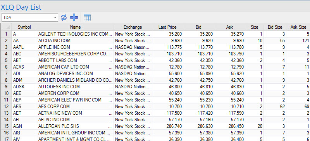
Task: Click the AMEREN CORP COM name cell
Action: (x=75, y=93)
